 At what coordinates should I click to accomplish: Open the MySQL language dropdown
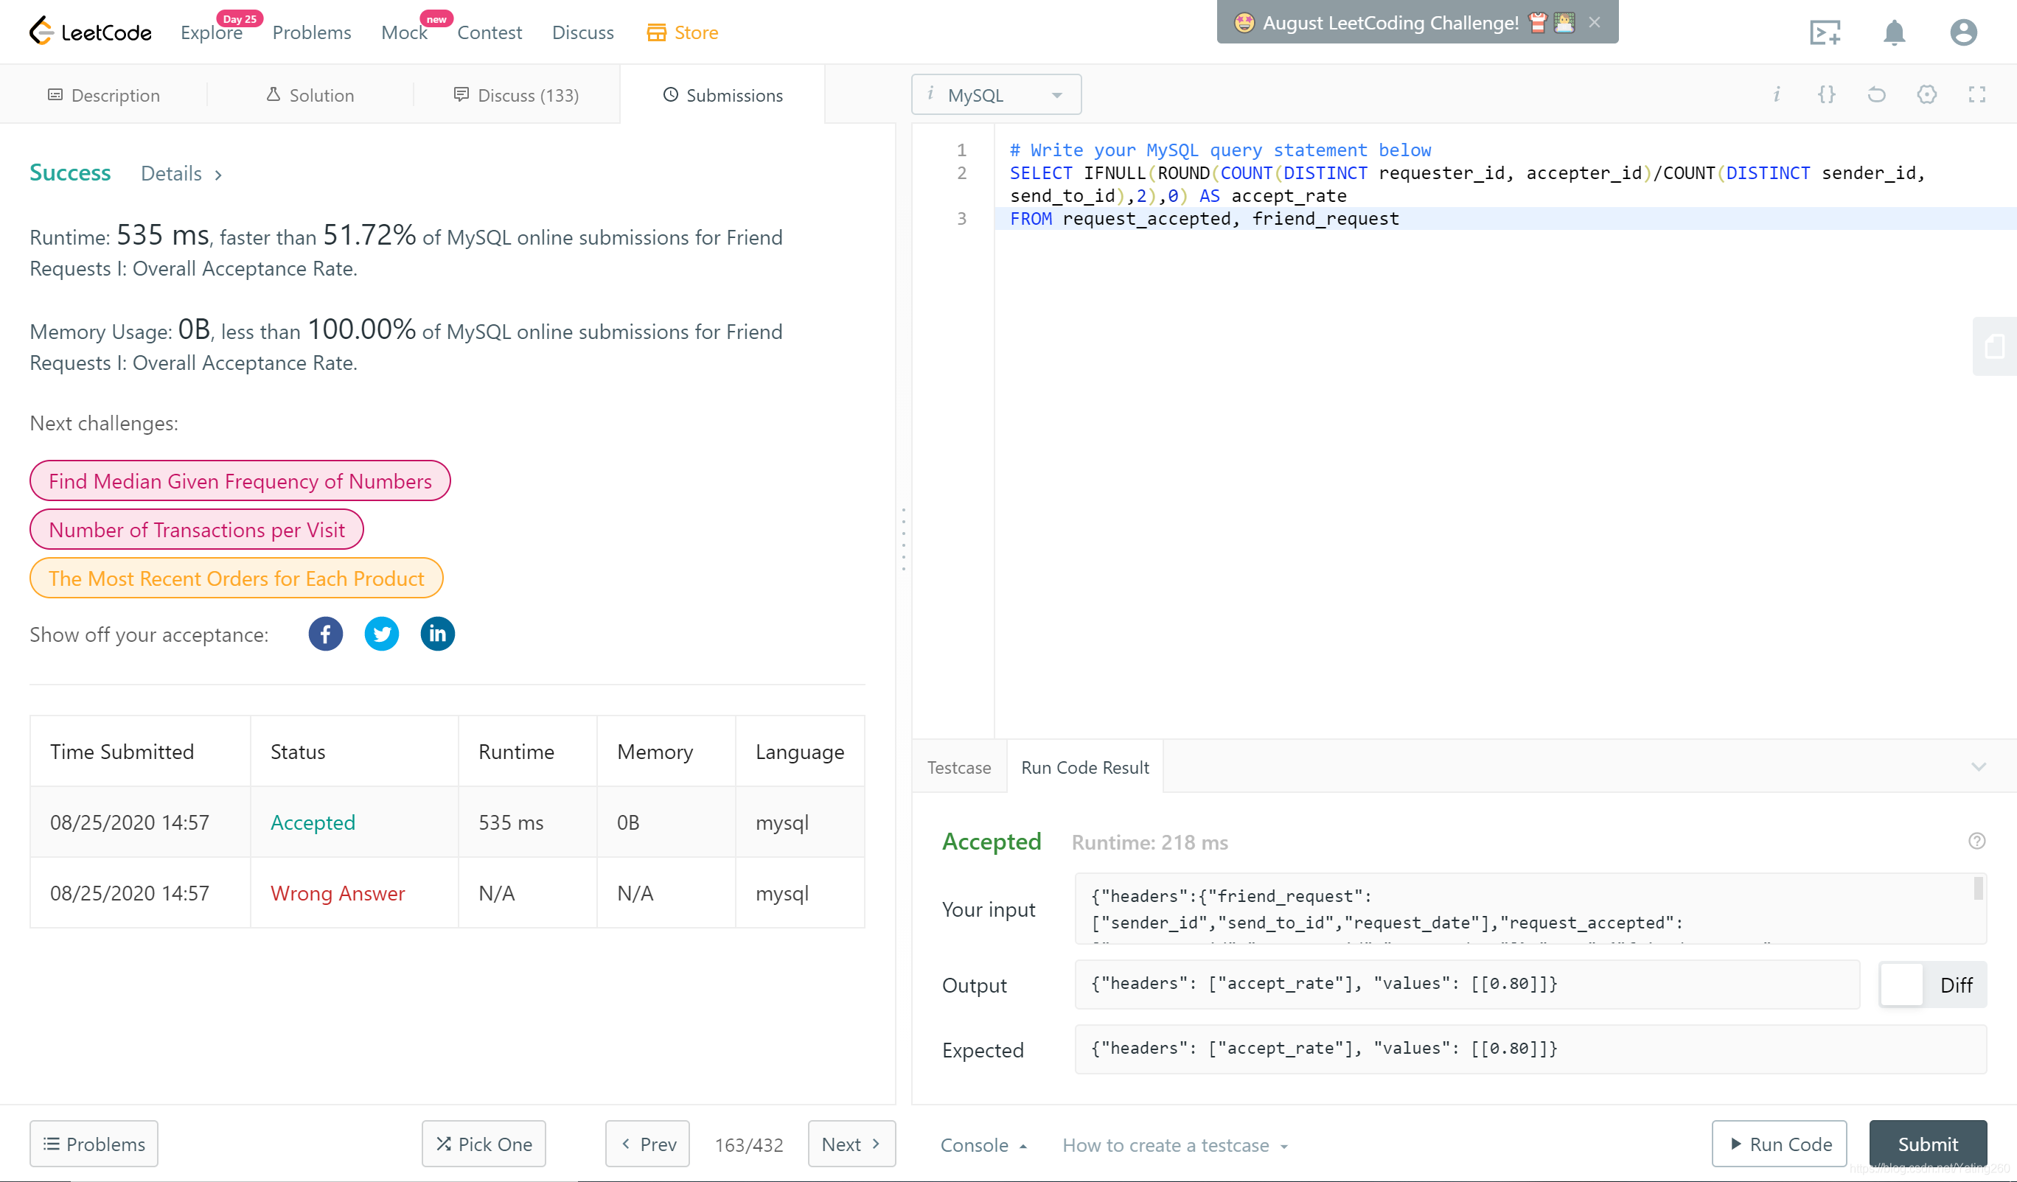[x=996, y=95]
